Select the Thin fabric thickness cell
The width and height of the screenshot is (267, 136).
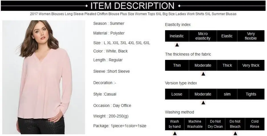click(177, 65)
